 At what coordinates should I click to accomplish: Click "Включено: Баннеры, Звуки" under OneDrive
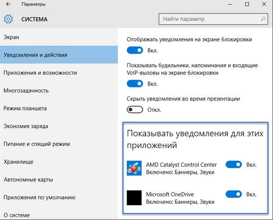click(180, 202)
